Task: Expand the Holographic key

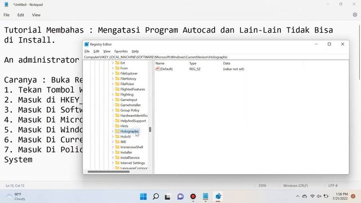Action: pos(113,131)
